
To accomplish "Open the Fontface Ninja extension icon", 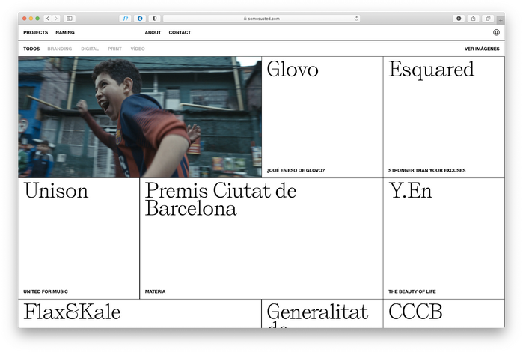I will point(126,19).
